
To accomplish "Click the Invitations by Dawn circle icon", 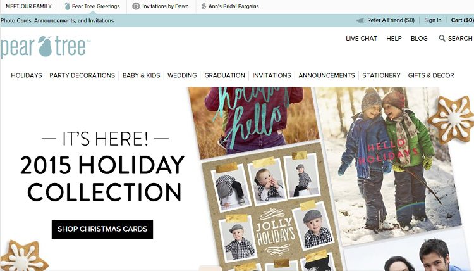I will point(137,6).
